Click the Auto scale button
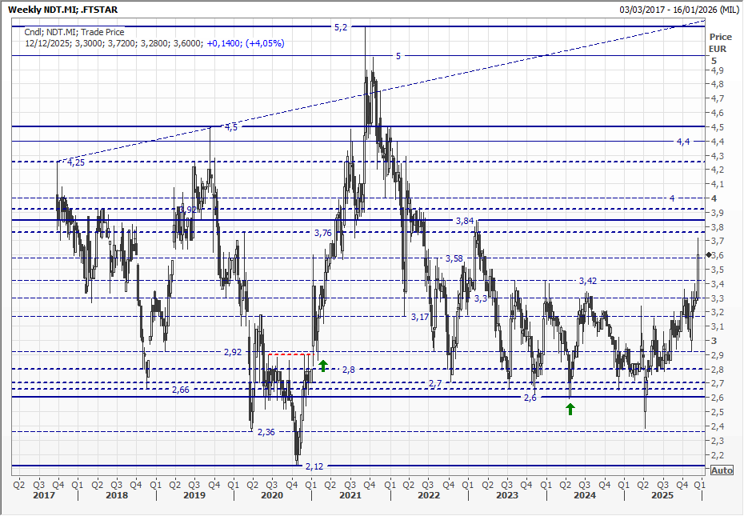The width and height of the screenshot is (744, 516). pyautogui.click(x=721, y=470)
